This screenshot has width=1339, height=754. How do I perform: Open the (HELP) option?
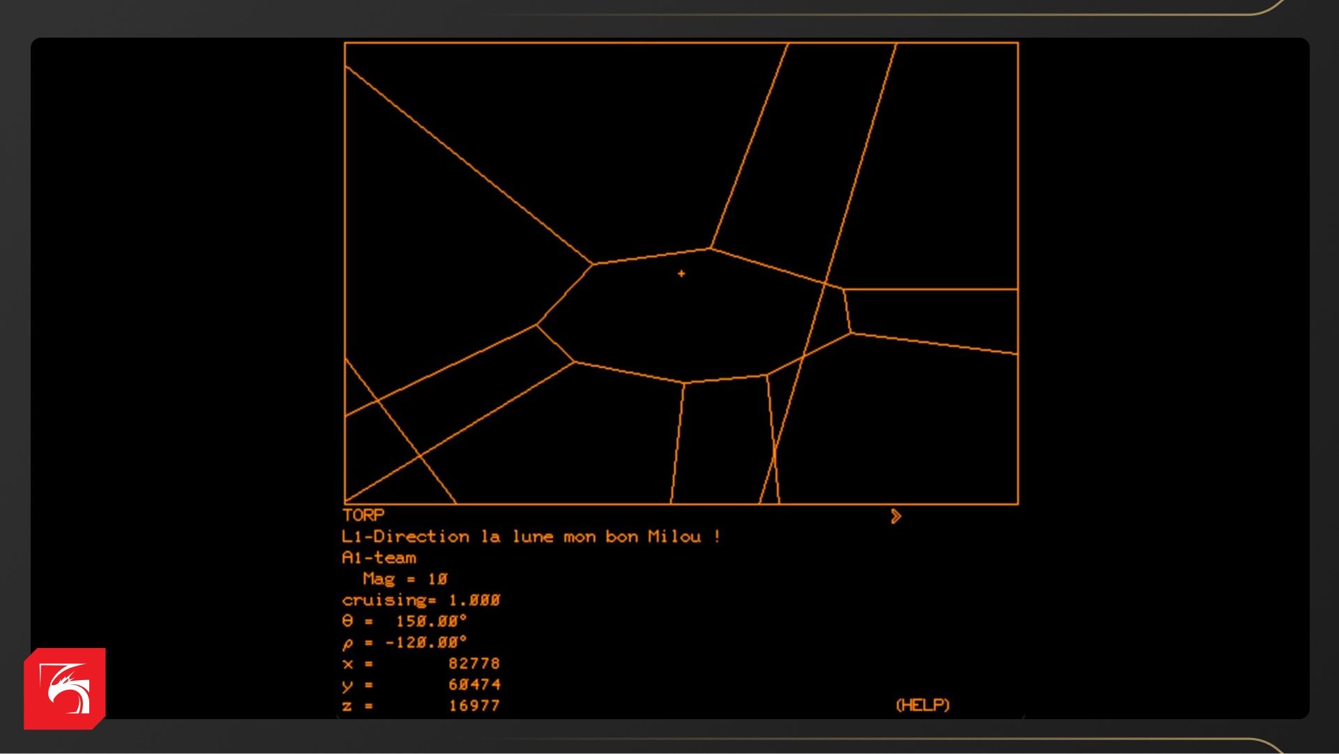[922, 705]
